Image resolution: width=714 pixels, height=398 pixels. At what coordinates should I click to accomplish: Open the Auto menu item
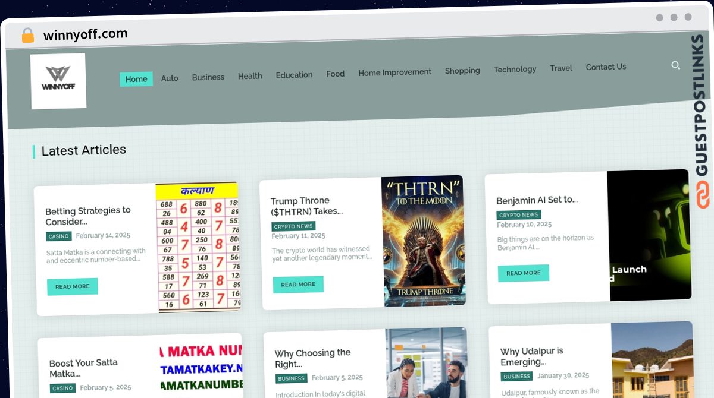[170, 78]
